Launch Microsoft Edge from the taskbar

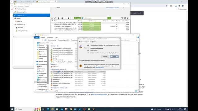pos(48,109)
